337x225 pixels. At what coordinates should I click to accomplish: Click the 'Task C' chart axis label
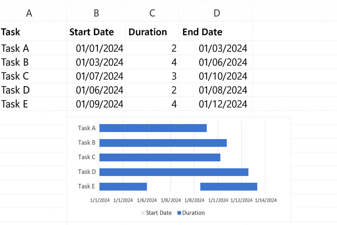[x=87, y=157]
